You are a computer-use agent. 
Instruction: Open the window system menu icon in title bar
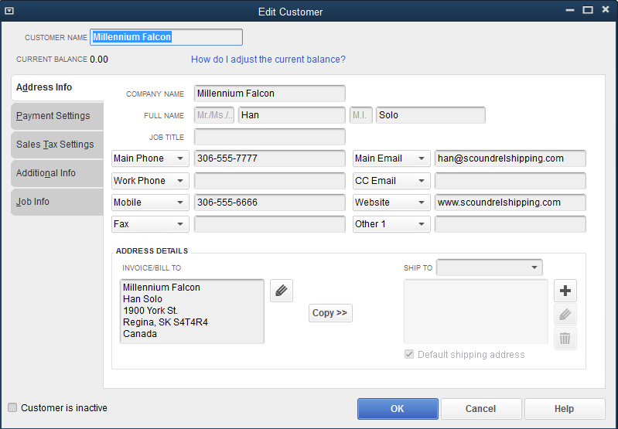point(9,11)
